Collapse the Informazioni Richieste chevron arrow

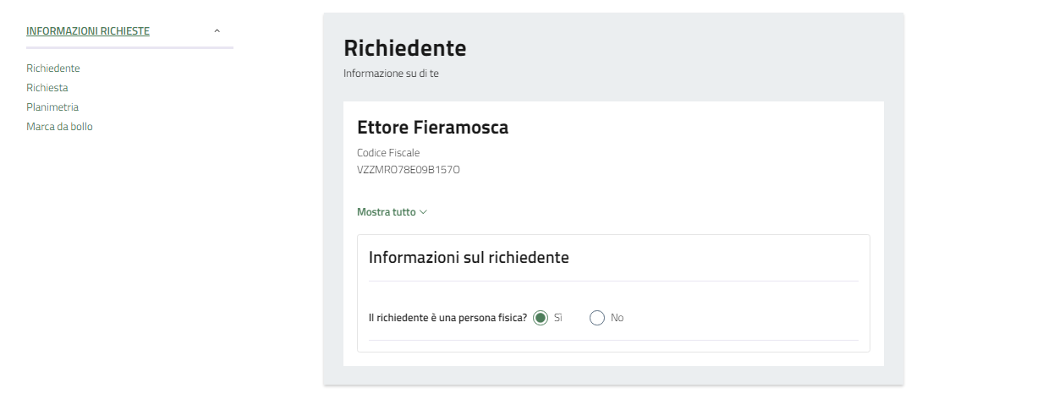pos(217,31)
